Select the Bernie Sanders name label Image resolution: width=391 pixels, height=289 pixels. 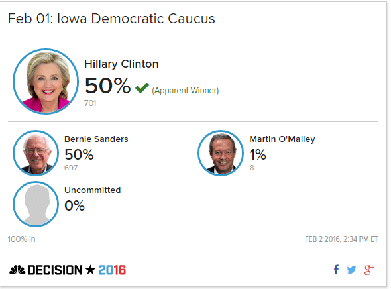(x=96, y=139)
